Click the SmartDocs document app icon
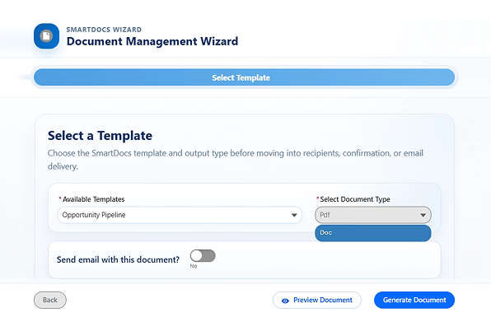Image resolution: width=491 pixels, height=317 pixels. pyautogui.click(x=46, y=36)
